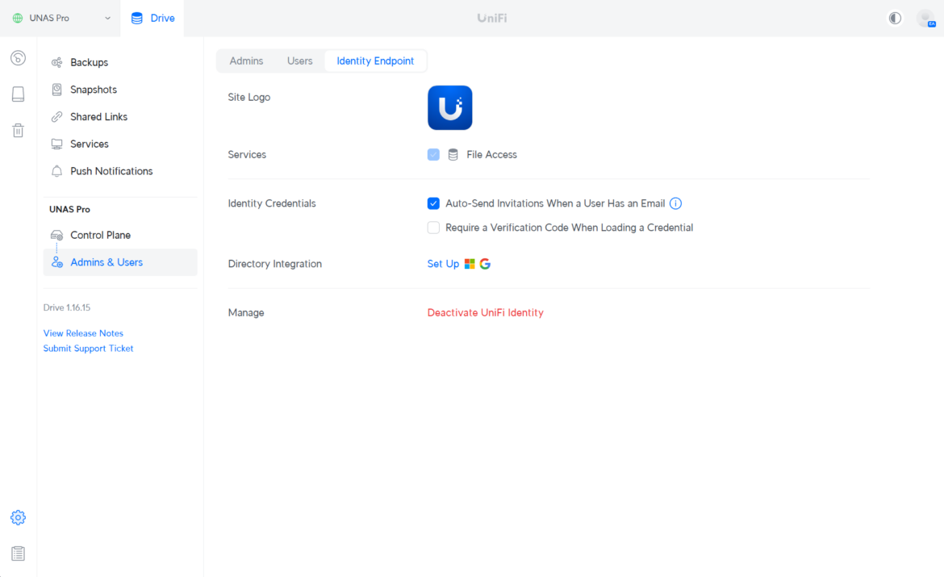Toggle the File Access service checkbox
Image resolution: width=944 pixels, height=577 pixels.
433,155
